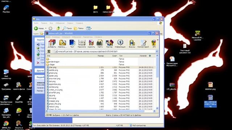Click the WinRAR Удалить (Delete) toolbar icon
Image resolution: width=232 pixels, height=130 pixels.
(91, 44)
